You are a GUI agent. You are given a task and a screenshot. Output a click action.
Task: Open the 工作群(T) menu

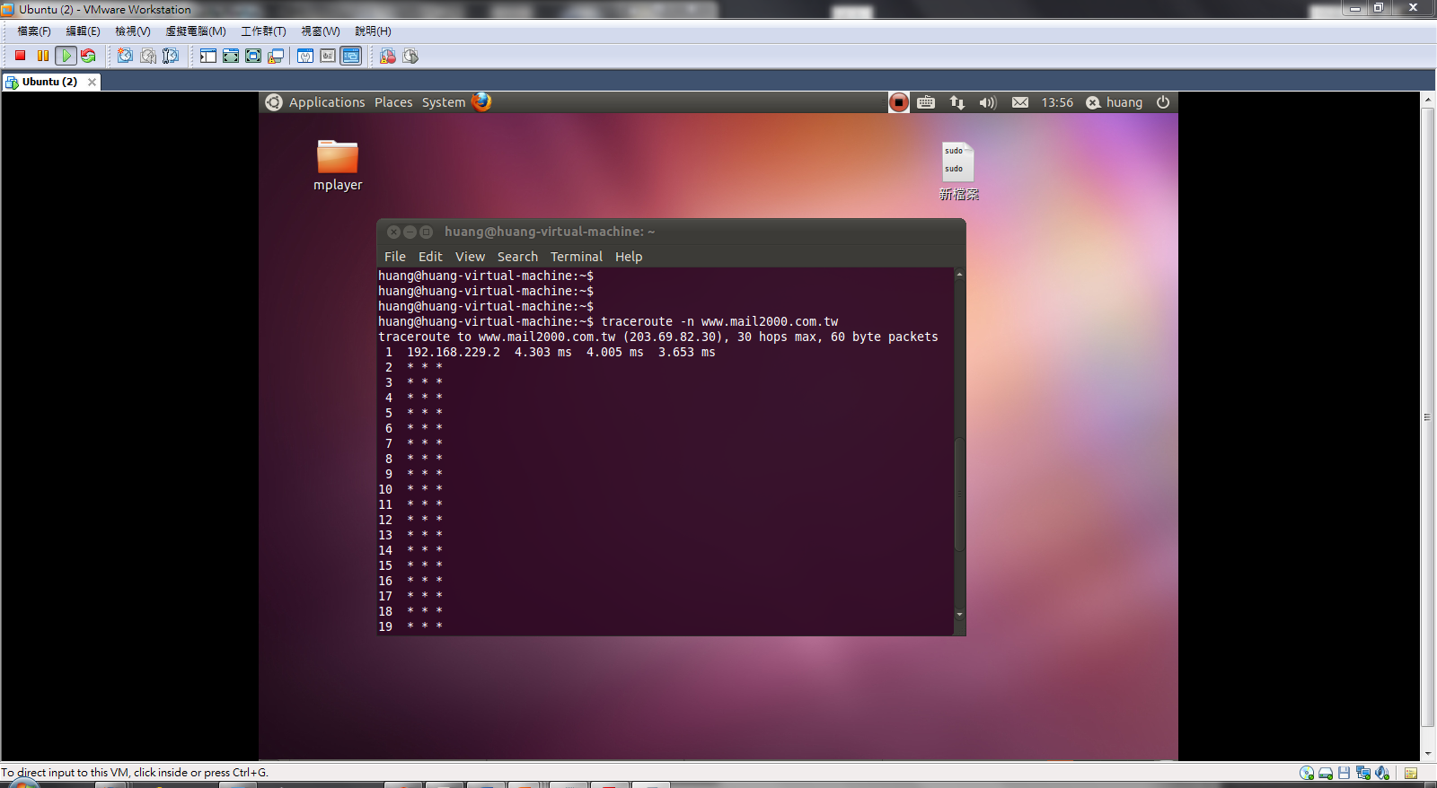(x=263, y=31)
